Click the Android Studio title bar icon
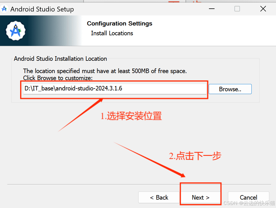276x208 pixels. 4,9
